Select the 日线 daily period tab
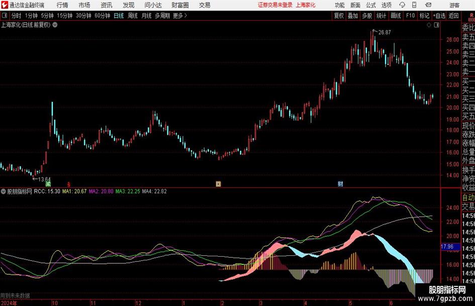Viewport: 475px width, 306px height. [119, 16]
